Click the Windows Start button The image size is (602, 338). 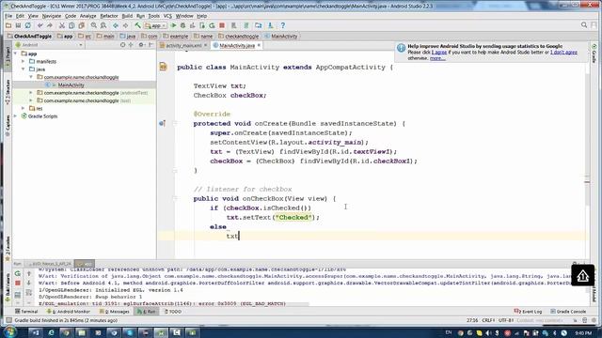(x=9, y=331)
